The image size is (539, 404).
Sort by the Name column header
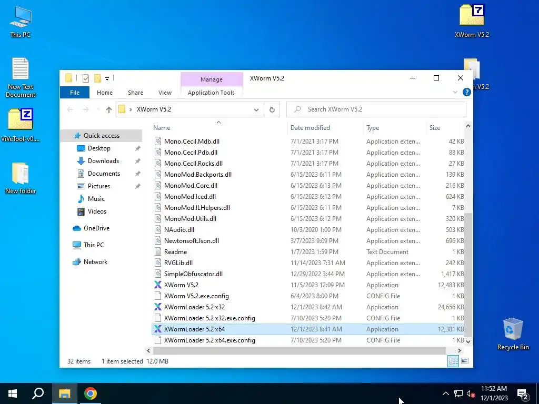(218, 127)
